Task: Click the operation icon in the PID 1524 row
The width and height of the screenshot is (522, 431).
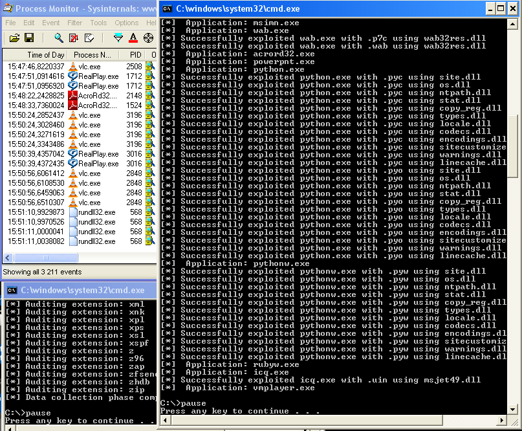Action: click(x=151, y=105)
